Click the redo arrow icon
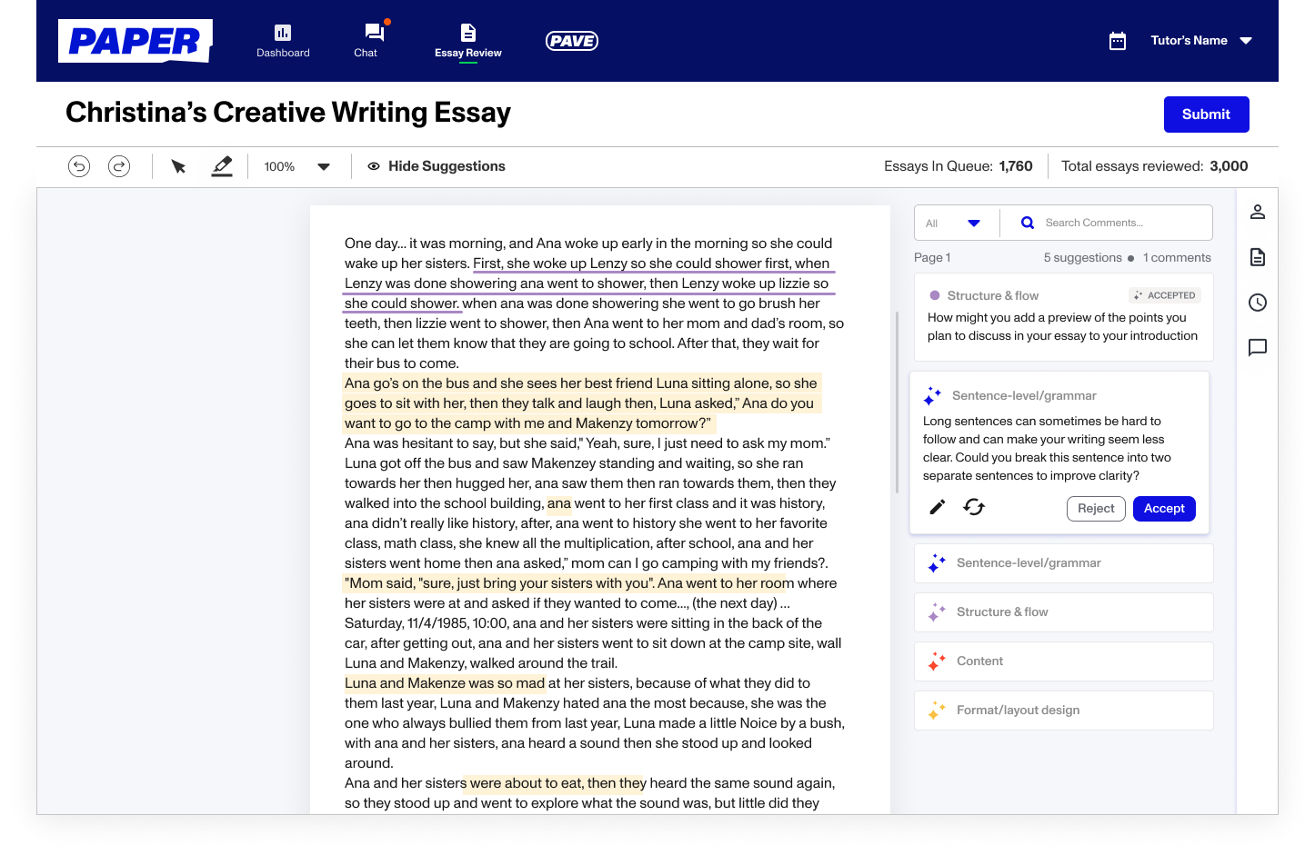1315x855 pixels. (119, 166)
